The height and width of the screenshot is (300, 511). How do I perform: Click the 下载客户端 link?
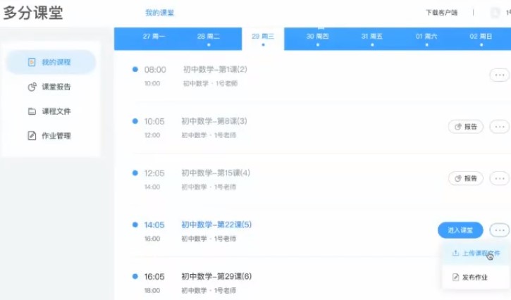(x=442, y=13)
